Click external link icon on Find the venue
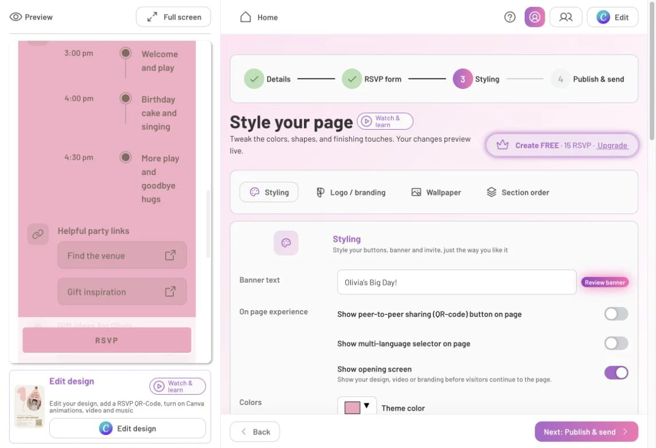Viewport: 656px width, 448px height. click(170, 255)
